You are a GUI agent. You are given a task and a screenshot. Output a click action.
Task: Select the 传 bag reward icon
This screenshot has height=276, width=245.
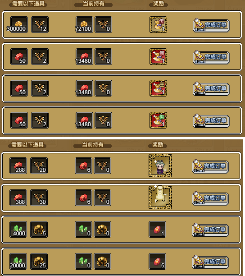(158, 25)
